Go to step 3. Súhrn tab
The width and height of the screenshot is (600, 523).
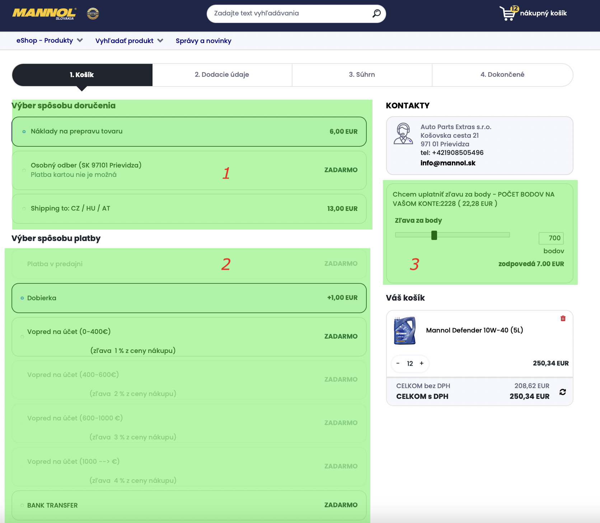pyautogui.click(x=362, y=75)
